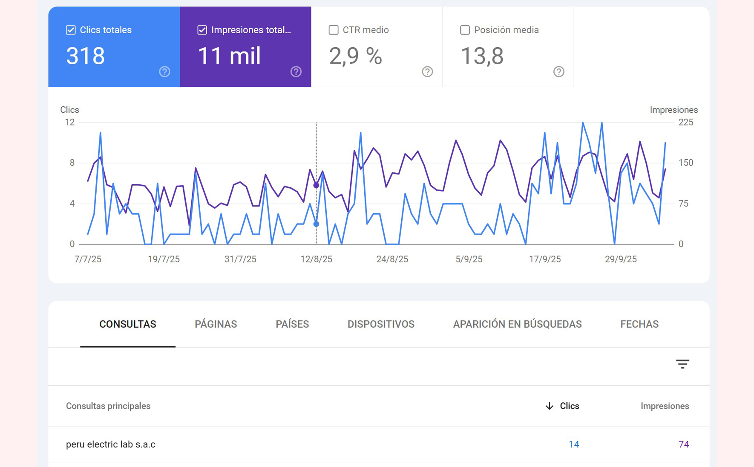Uncheck the Impresiones totales checkbox
This screenshot has width=754, height=467.
tap(202, 30)
